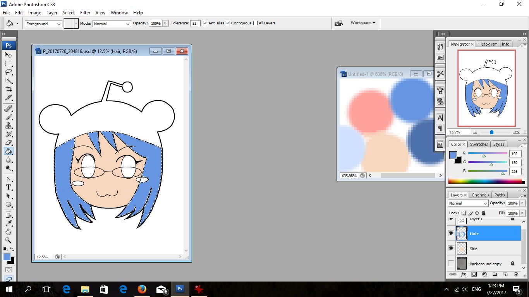Click the foreground color swatch in toolbox
529x297 pixels.
point(7,257)
